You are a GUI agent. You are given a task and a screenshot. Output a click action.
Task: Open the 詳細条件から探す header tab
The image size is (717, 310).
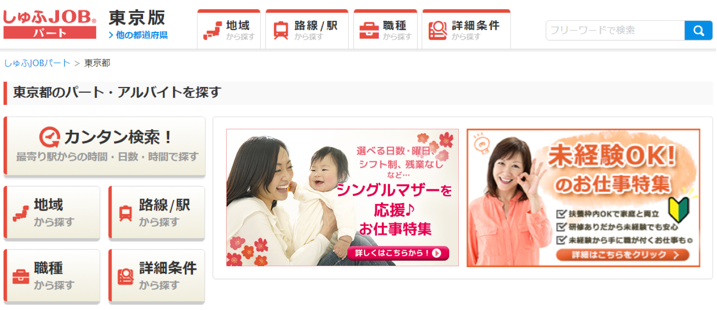coord(466,30)
